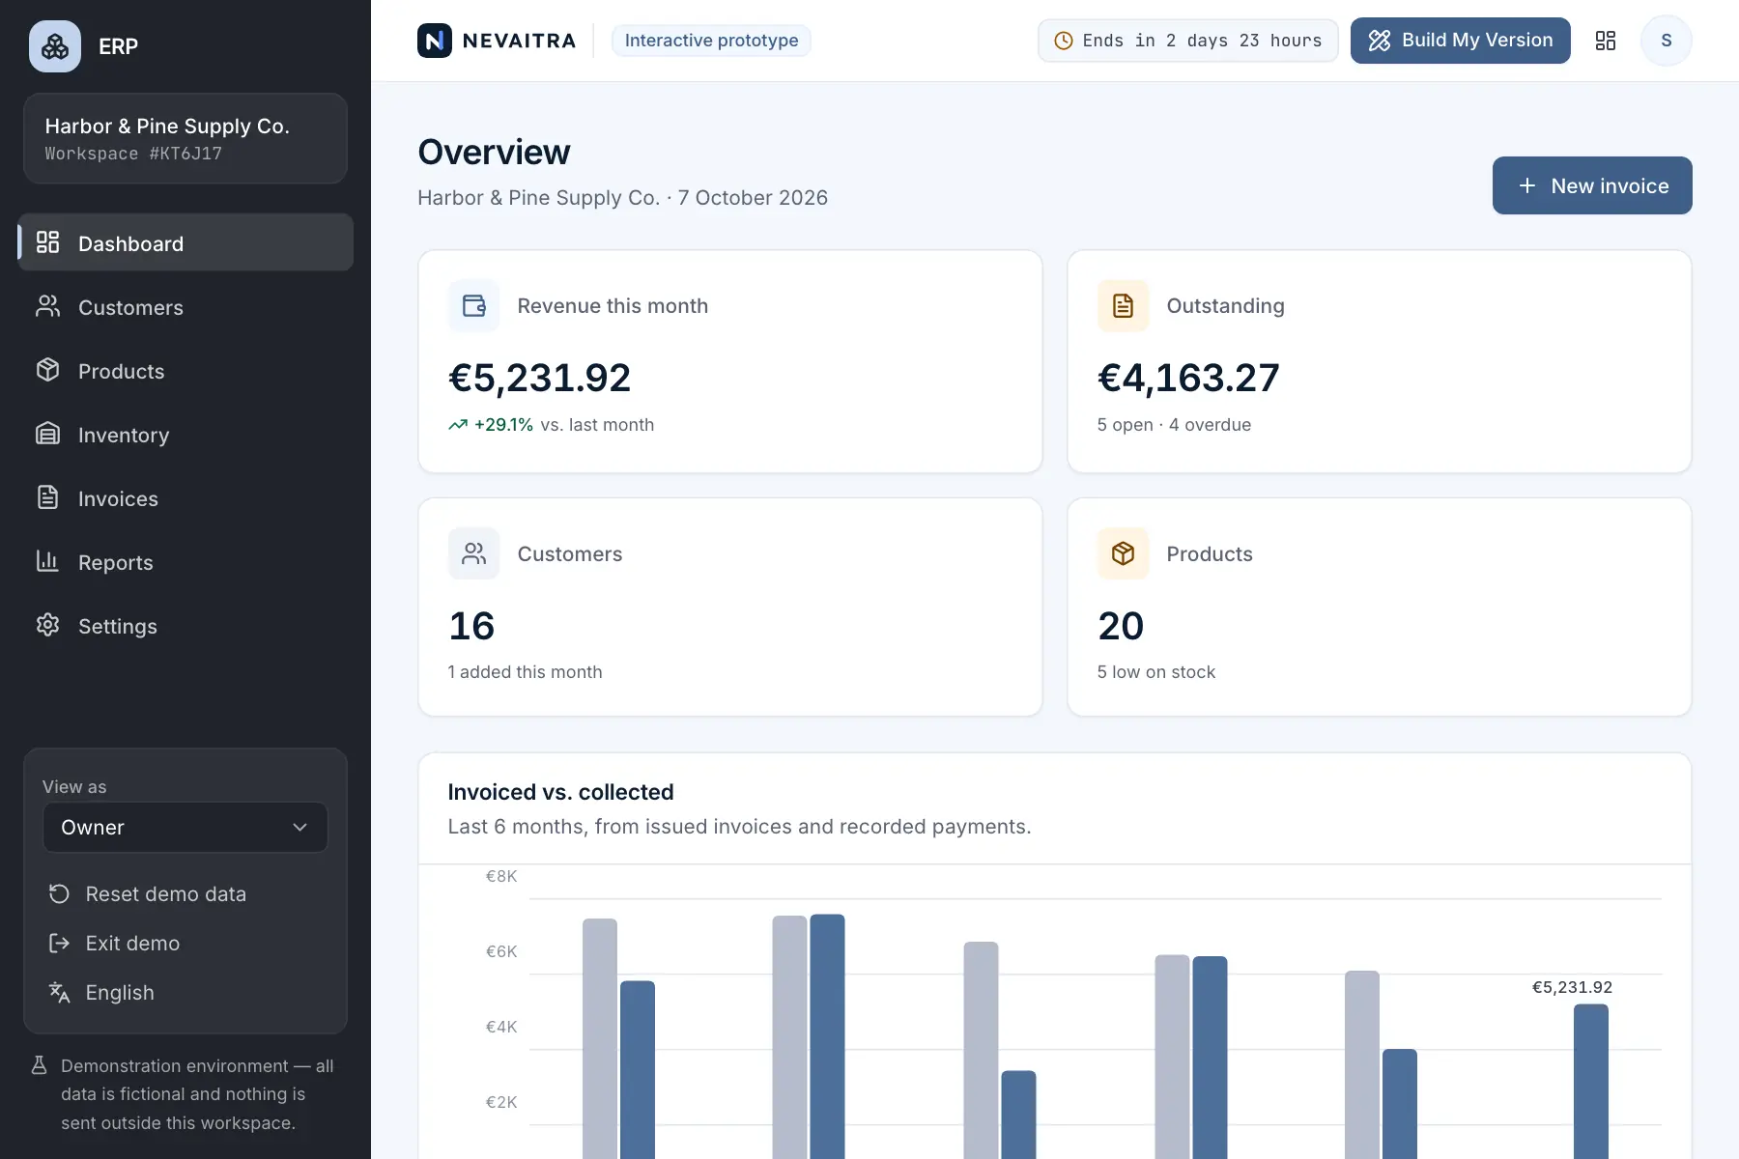This screenshot has width=1739, height=1159.
Task: Click the 'Invoiced vs. collected' chart title
Action: pyautogui.click(x=560, y=792)
